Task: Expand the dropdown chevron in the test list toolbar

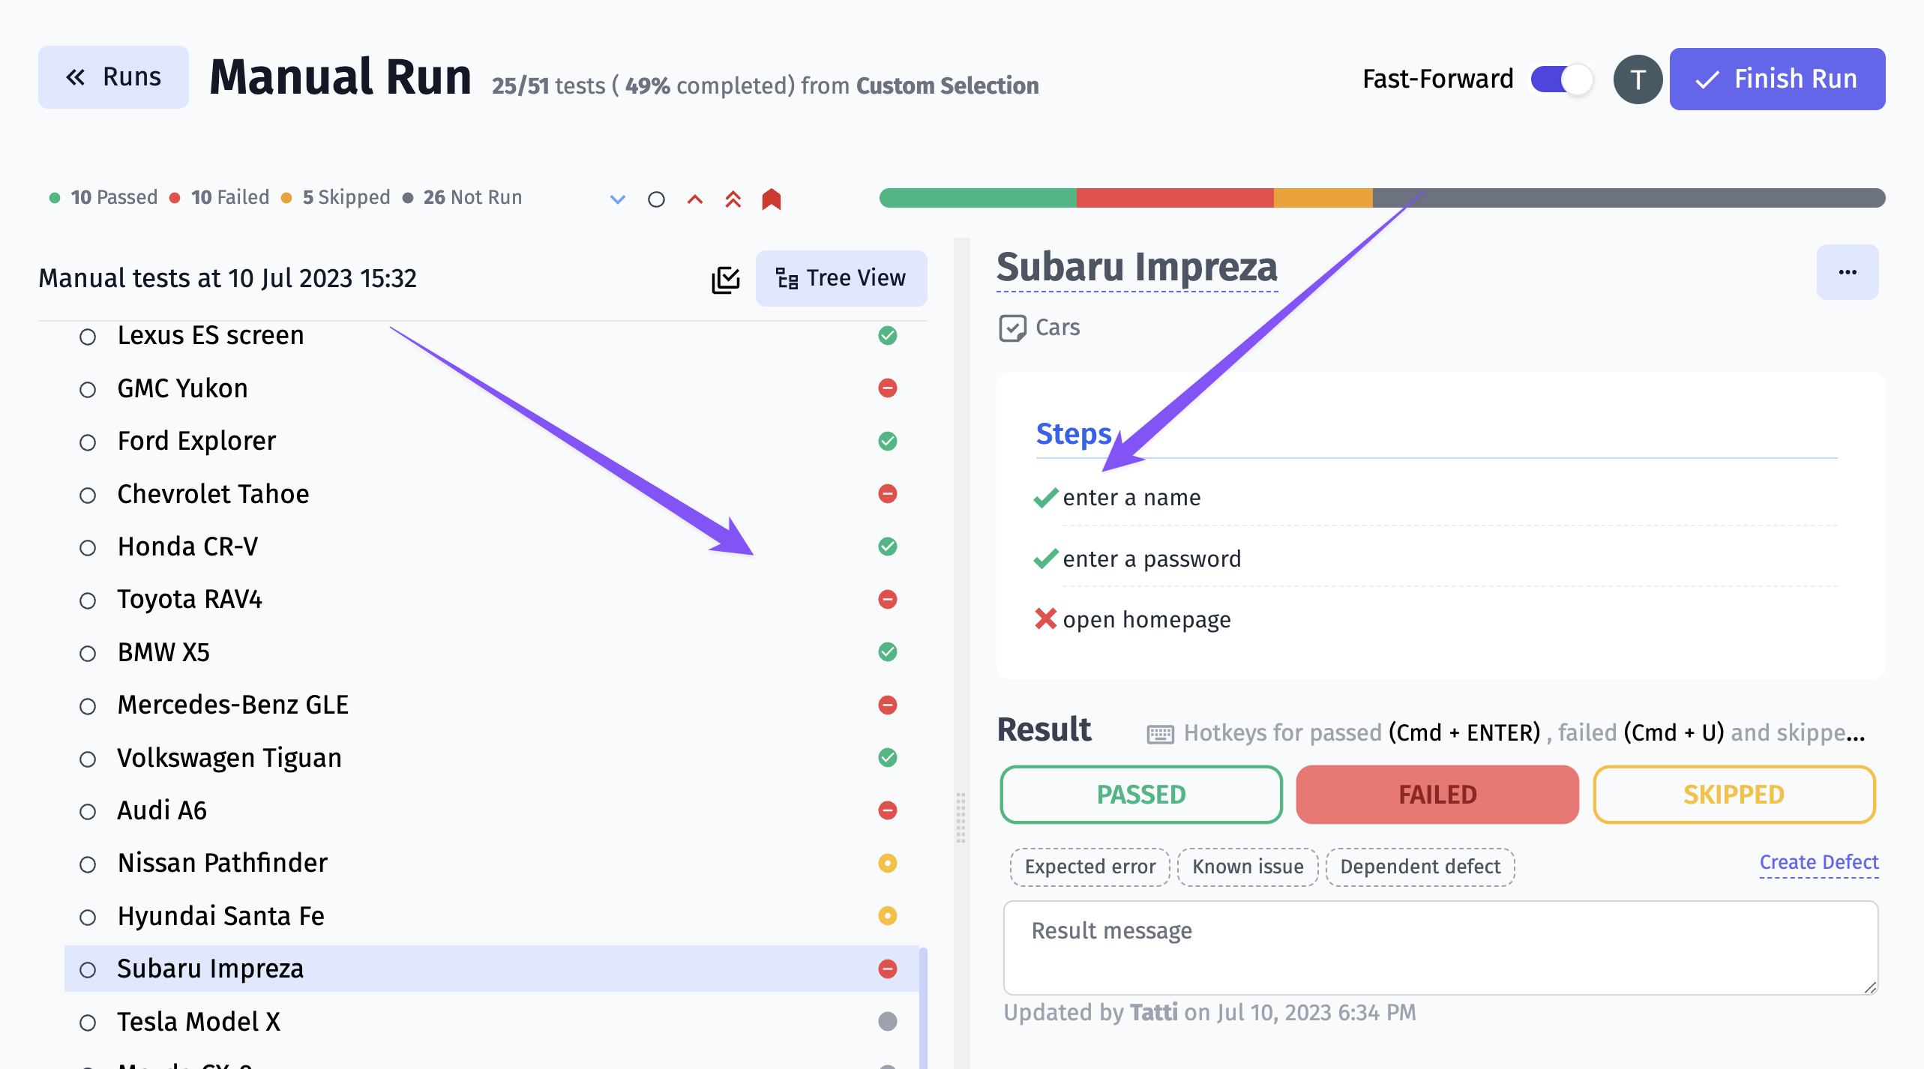Action: [615, 197]
